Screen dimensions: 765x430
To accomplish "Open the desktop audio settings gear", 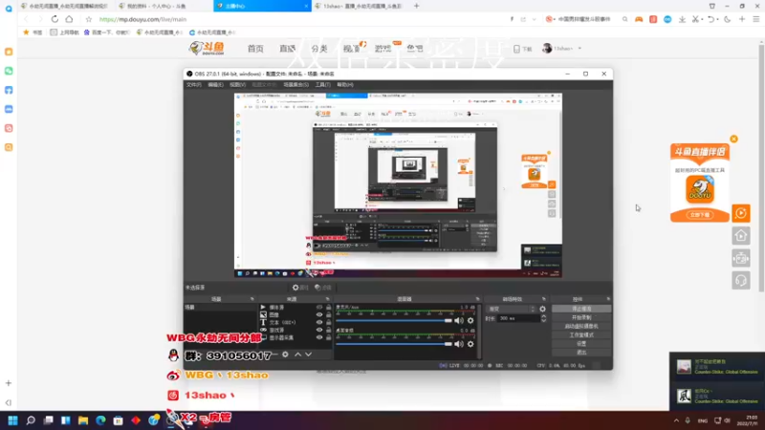I will [470, 344].
